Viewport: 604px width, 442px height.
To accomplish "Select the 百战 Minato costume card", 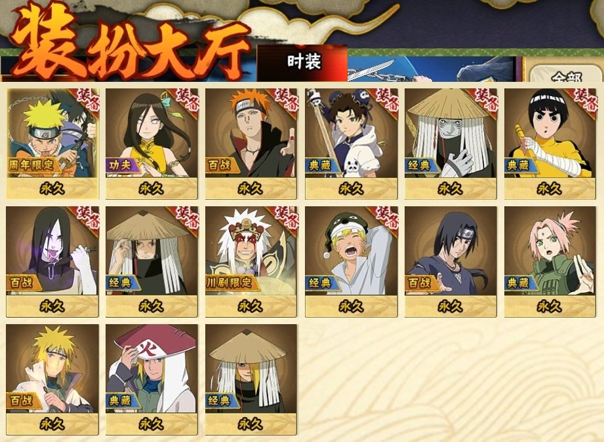I will coord(52,380).
